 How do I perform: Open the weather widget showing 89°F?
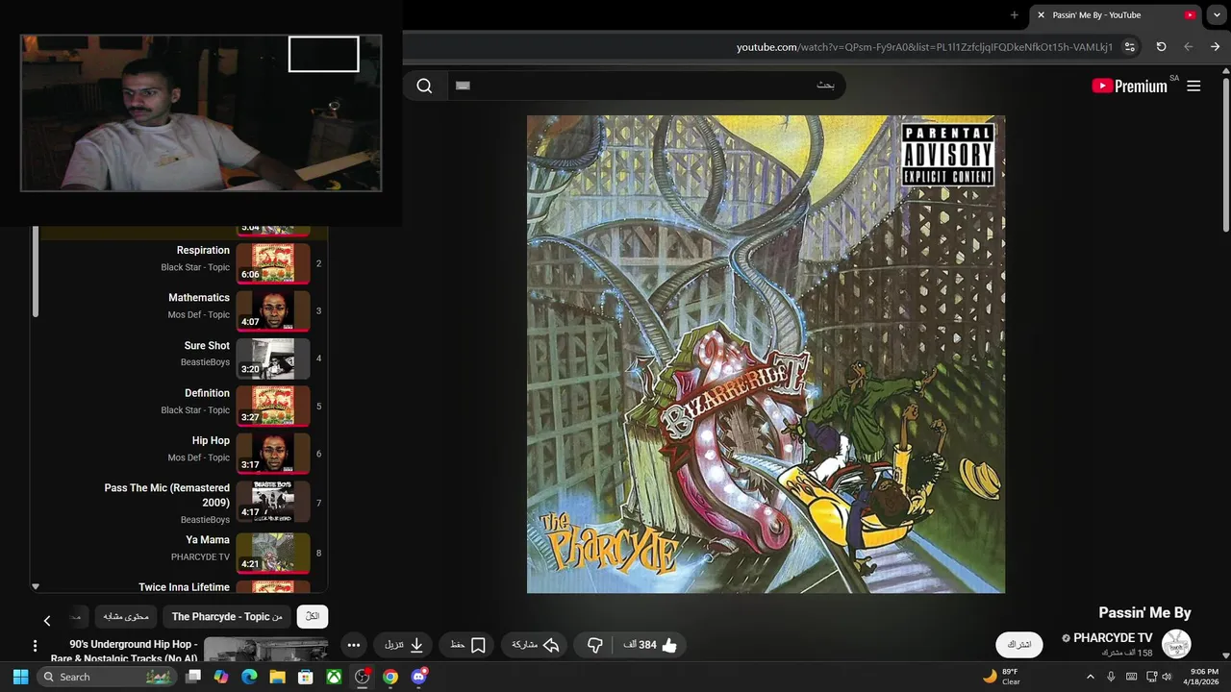click(x=1001, y=677)
